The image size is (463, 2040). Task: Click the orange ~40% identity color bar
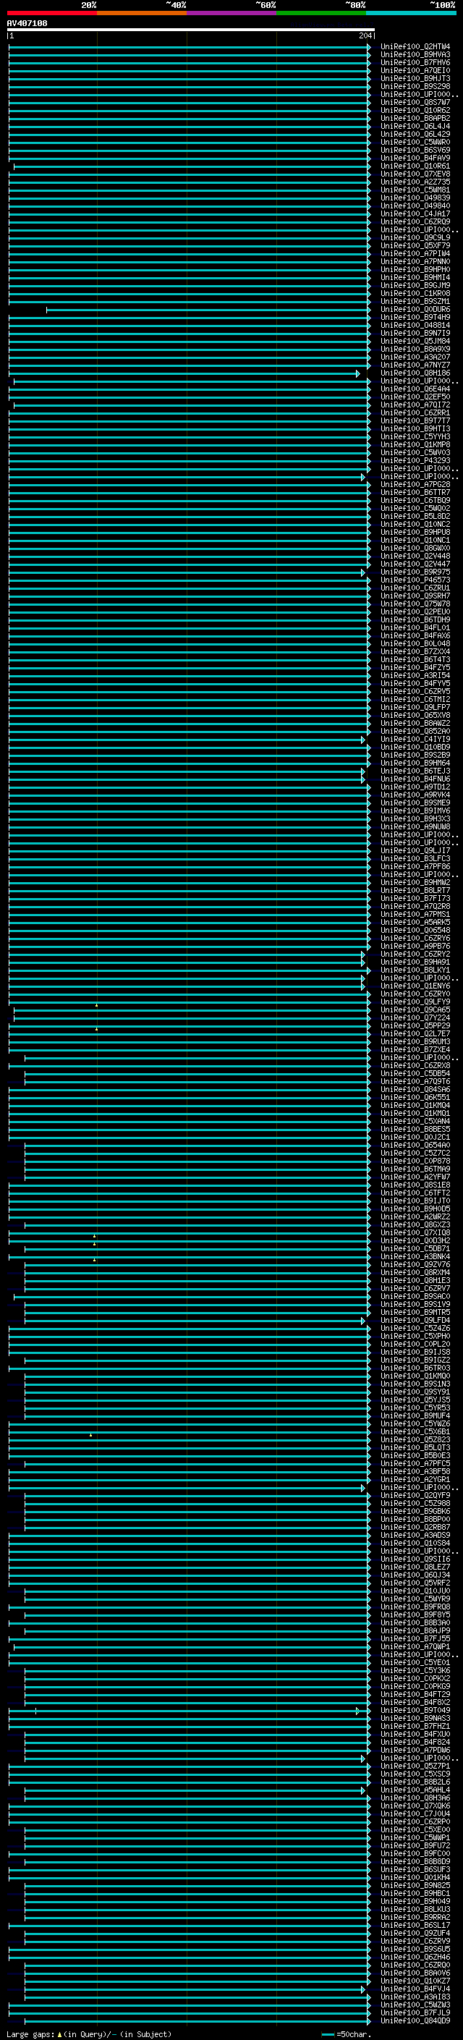(x=142, y=14)
